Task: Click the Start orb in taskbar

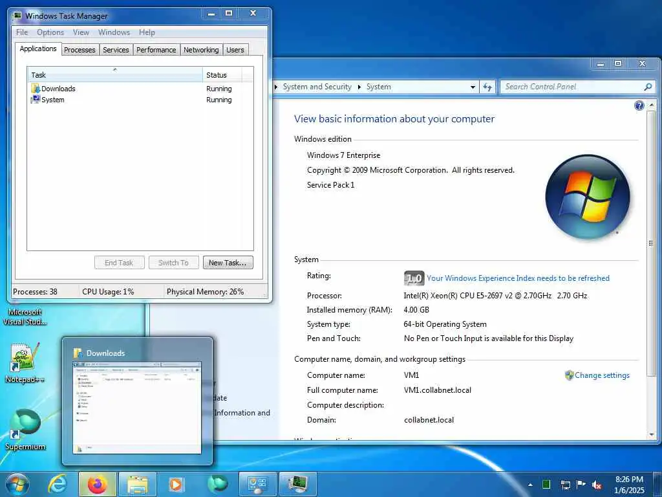Action: 17,484
